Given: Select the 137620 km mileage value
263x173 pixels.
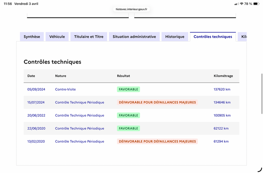Looking at the screenshot, I should pos(222,89).
